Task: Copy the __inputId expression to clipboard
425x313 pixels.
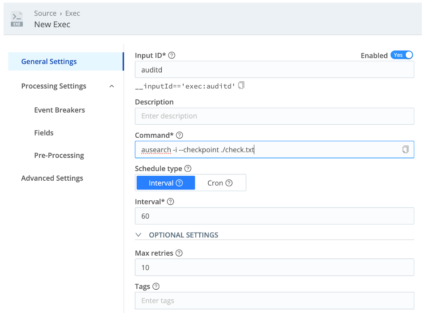Action: pos(241,85)
